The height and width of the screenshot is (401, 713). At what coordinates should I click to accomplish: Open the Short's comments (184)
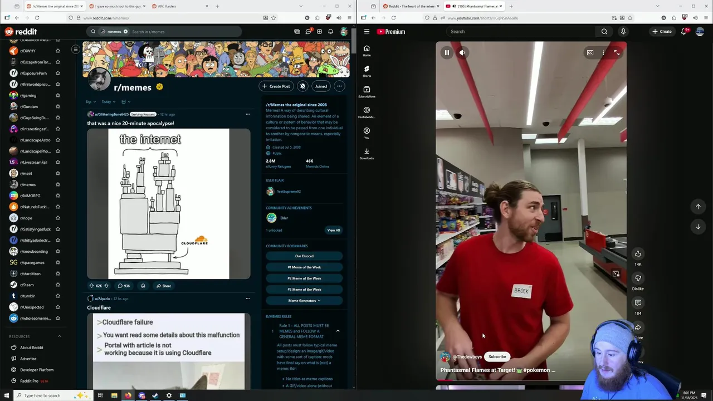[x=638, y=303]
